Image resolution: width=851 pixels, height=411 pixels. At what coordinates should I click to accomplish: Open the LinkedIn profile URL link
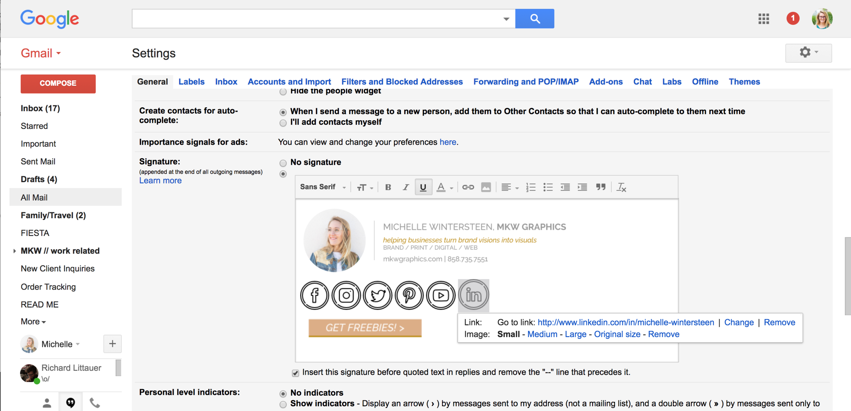click(626, 322)
